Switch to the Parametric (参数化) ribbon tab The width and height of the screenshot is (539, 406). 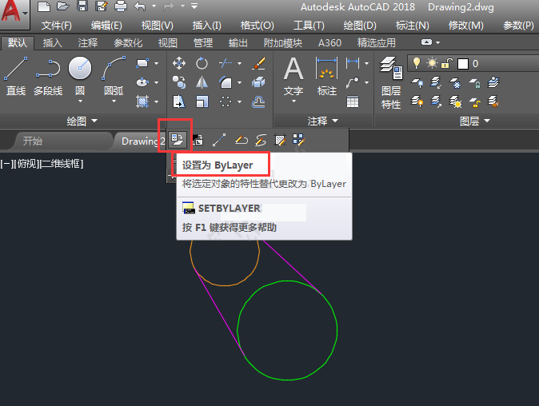tap(128, 43)
